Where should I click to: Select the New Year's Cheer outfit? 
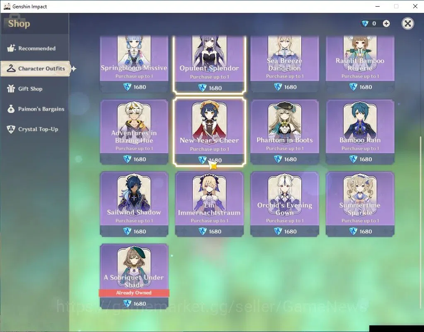click(x=210, y=132)
